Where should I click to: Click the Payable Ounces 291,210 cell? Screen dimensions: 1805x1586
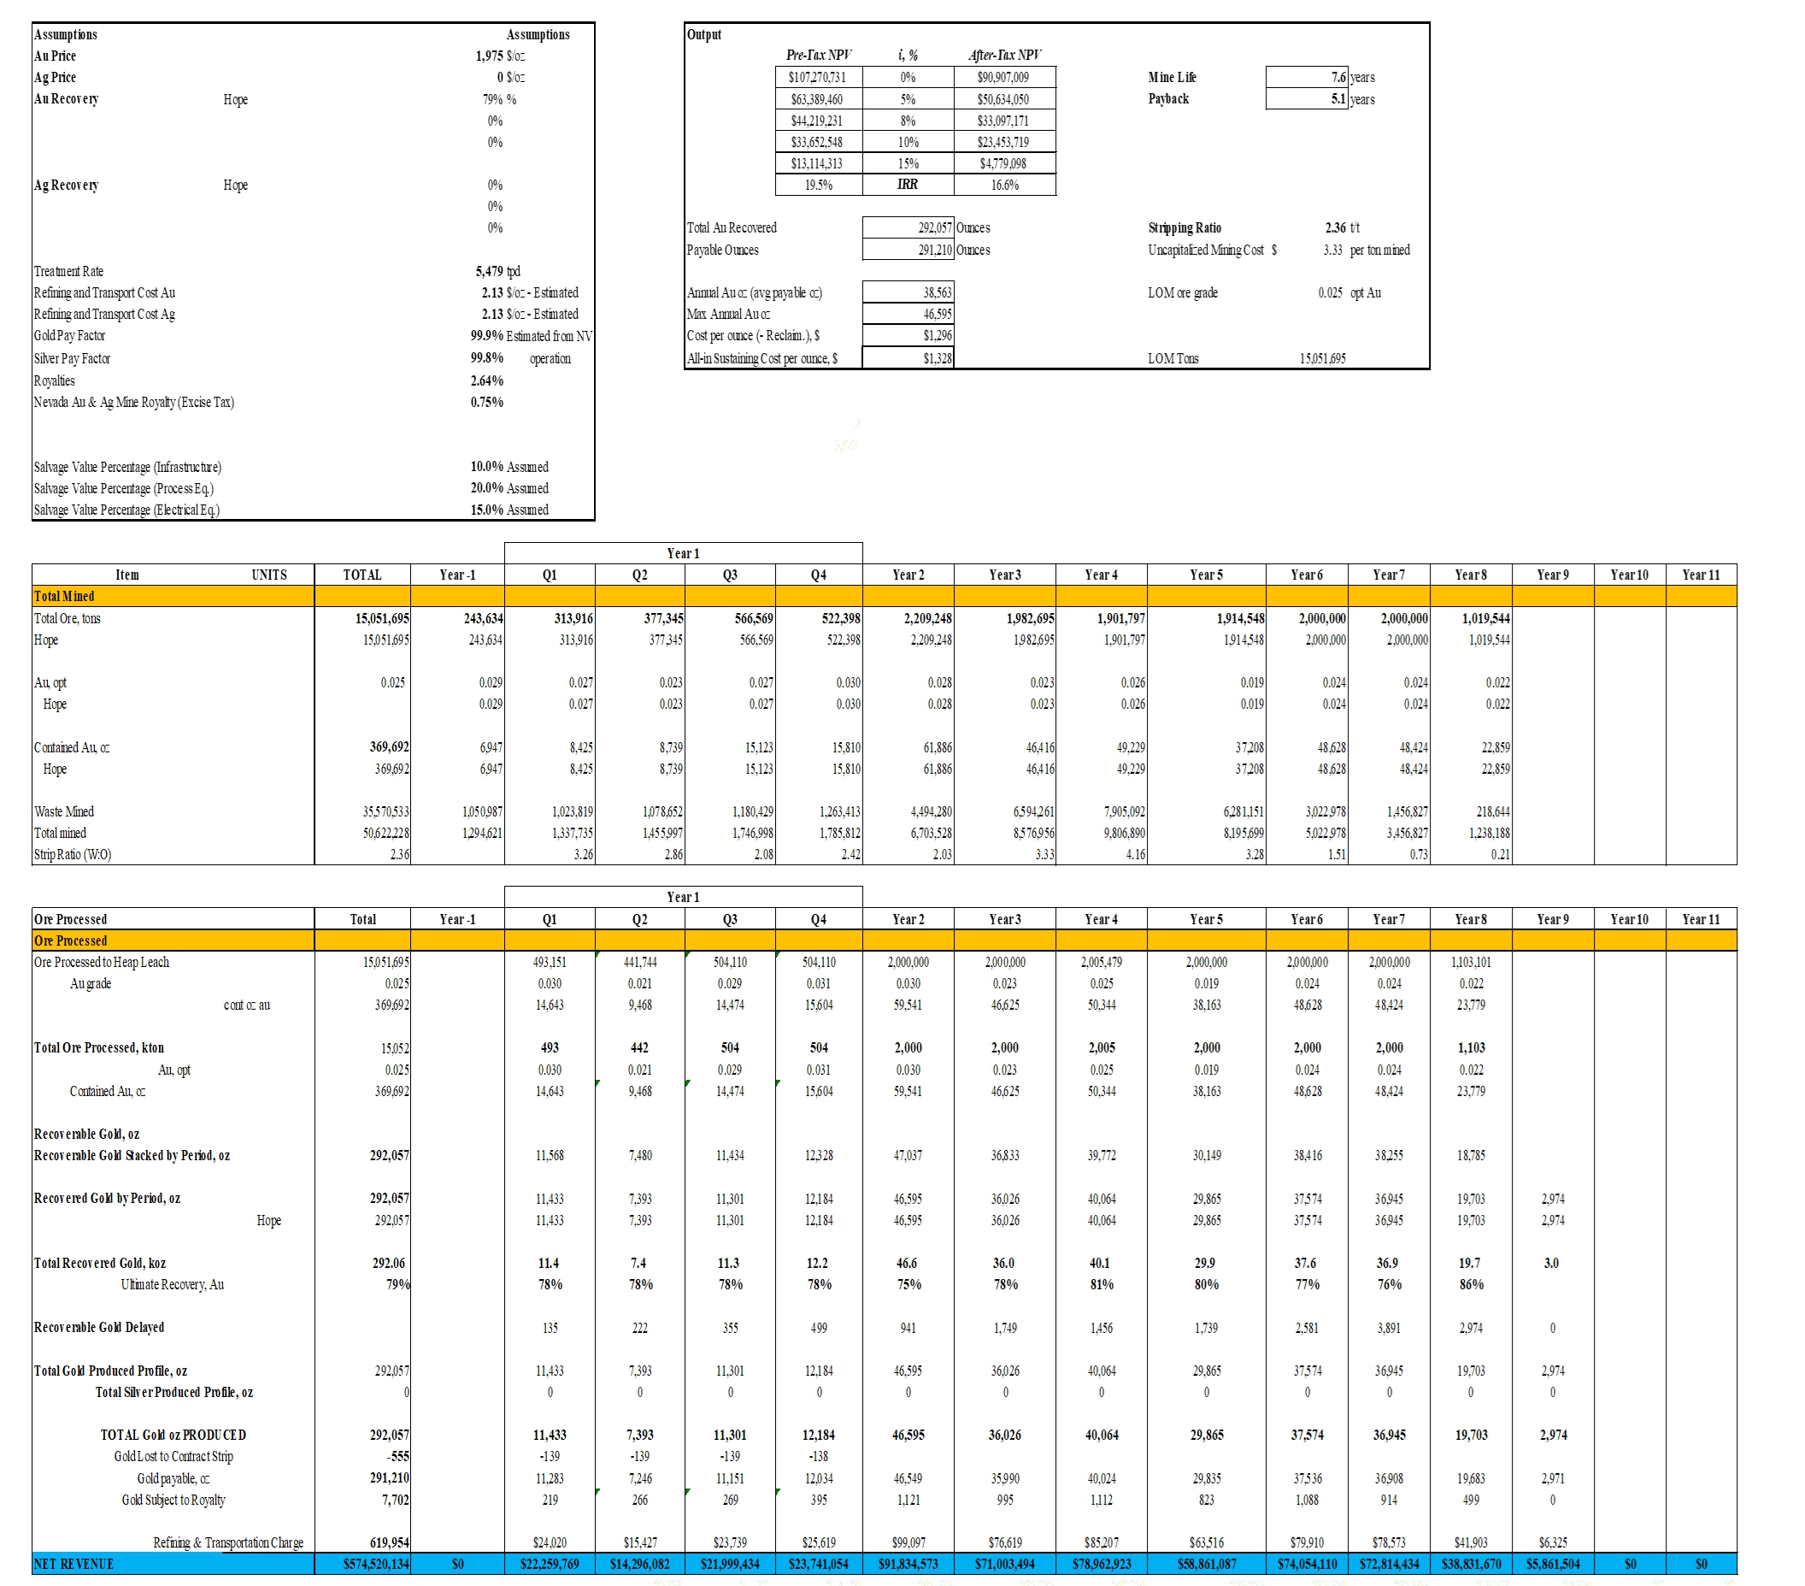(908, 250)
